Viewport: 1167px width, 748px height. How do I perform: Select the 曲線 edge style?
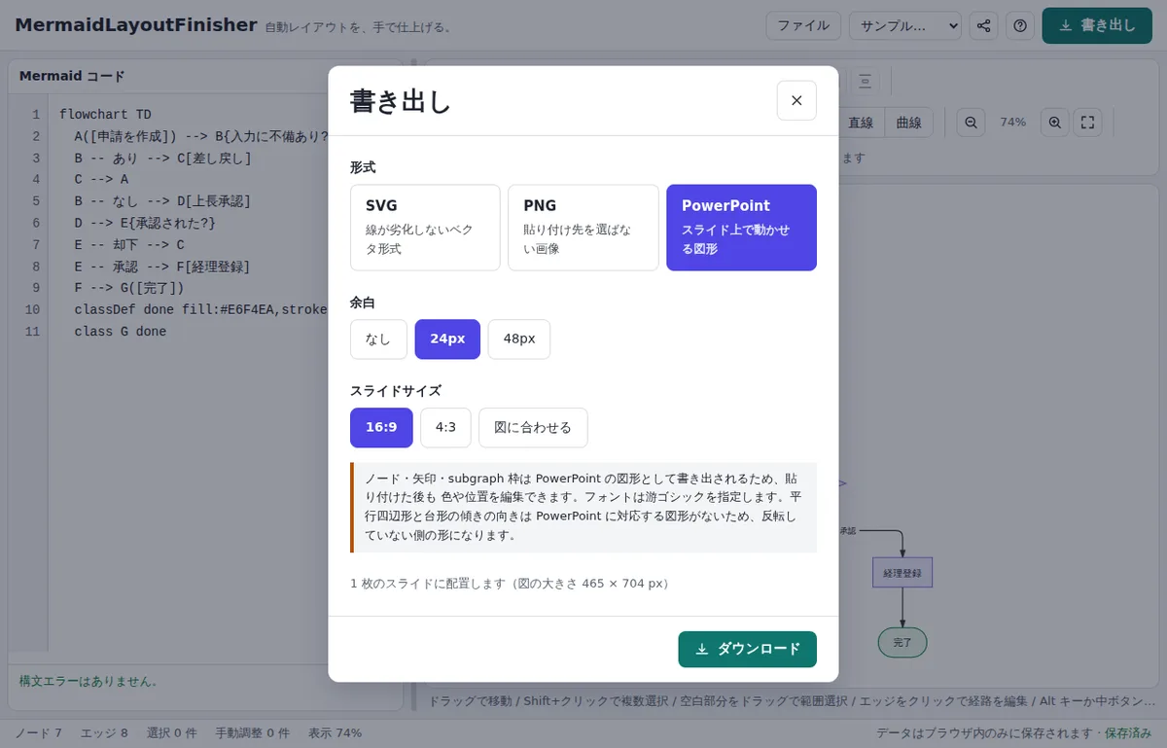pos(909,123)
